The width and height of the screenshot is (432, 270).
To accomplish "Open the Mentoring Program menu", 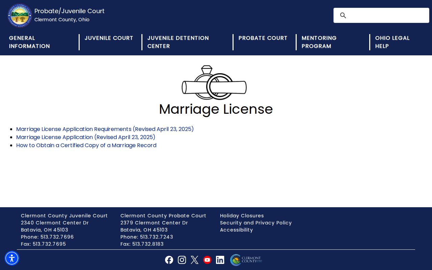I will coord(319,42).
